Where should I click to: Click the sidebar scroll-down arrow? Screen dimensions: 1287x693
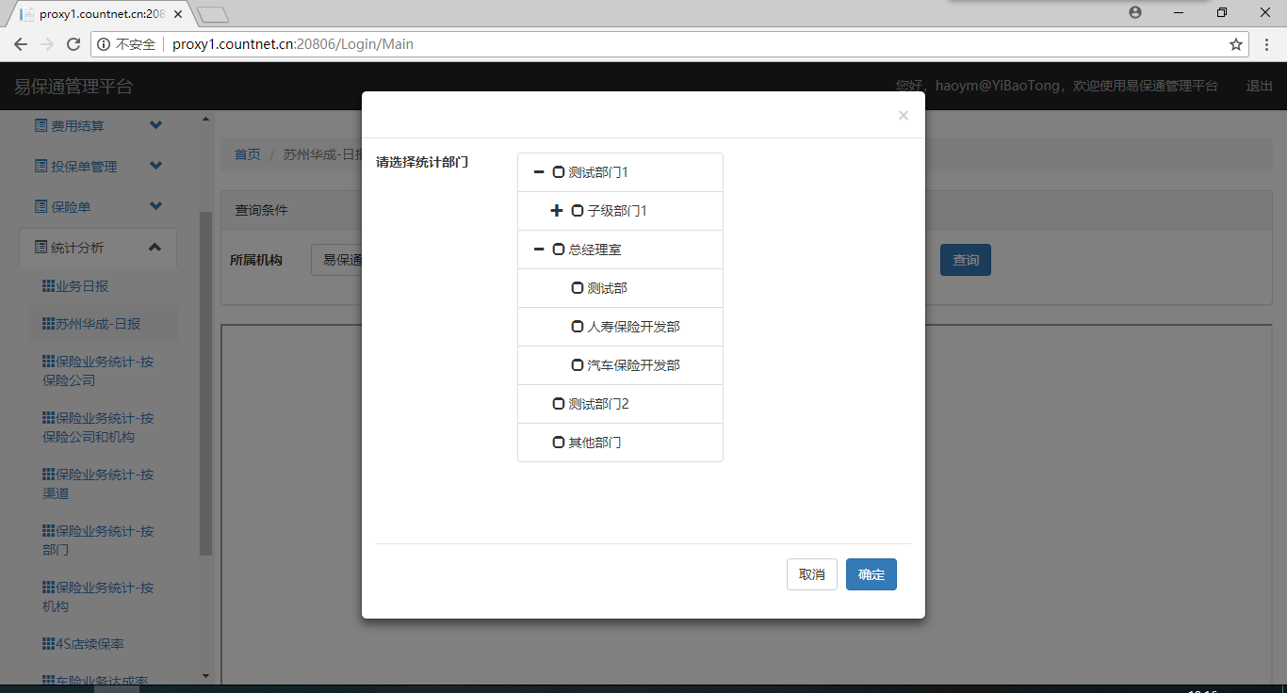(x=205, y=676)
